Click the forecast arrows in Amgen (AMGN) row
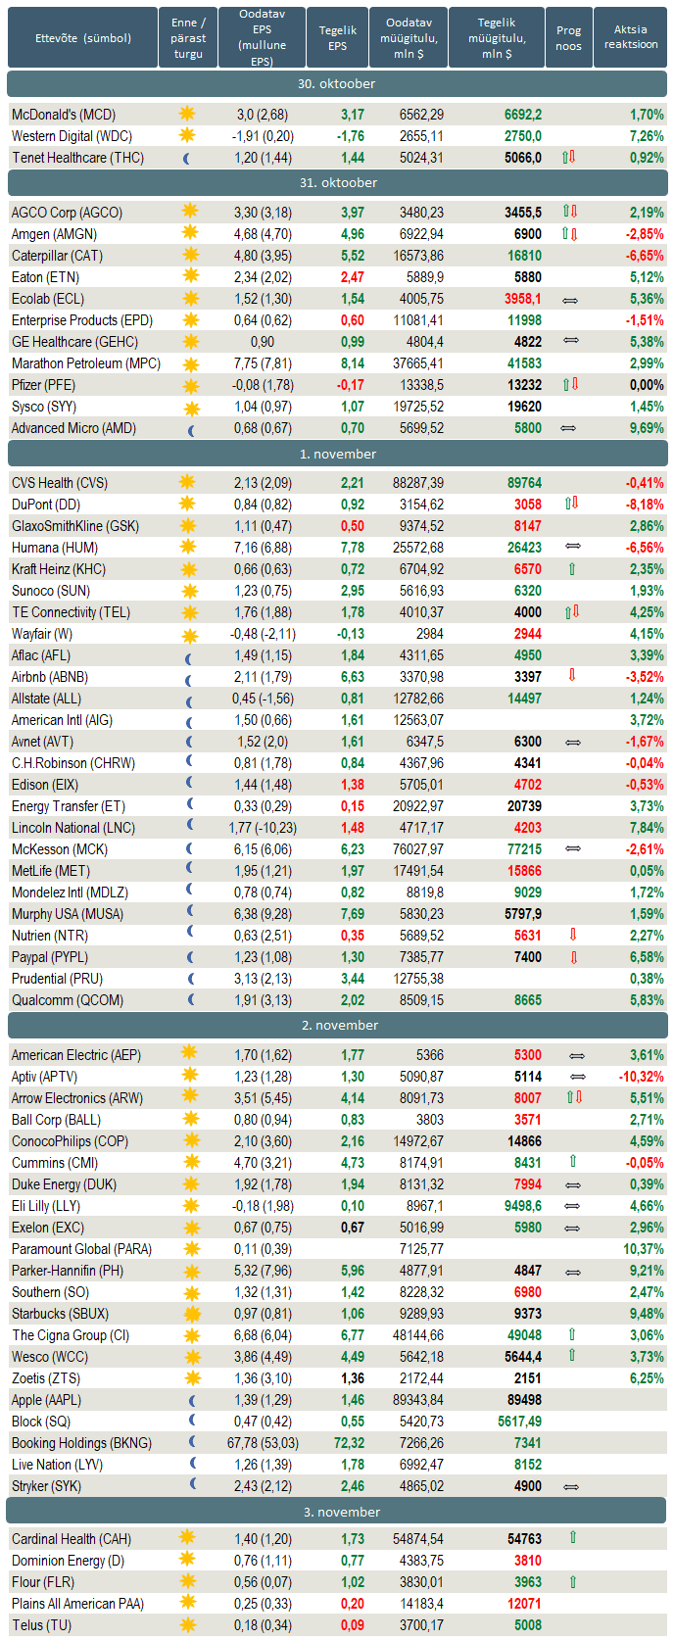Screen dimensions: 674x1640 (x=570, y=234)
